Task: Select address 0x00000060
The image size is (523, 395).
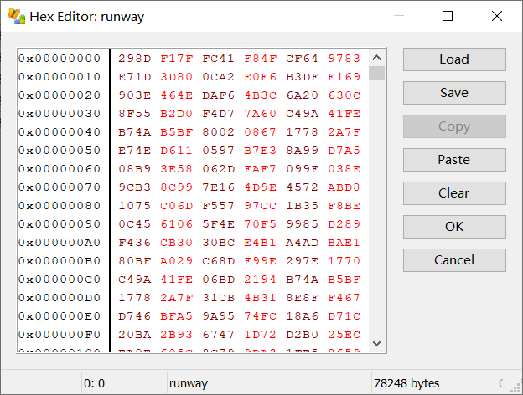Action: point(60,169)
